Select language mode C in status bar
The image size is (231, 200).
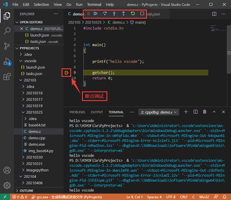pyautogui.click(x=193, y=197)
